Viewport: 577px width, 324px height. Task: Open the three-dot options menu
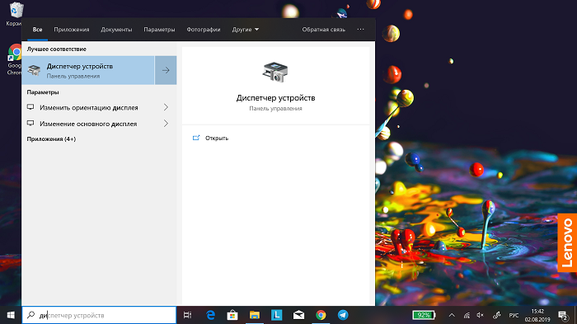click(x=361, y=29)
